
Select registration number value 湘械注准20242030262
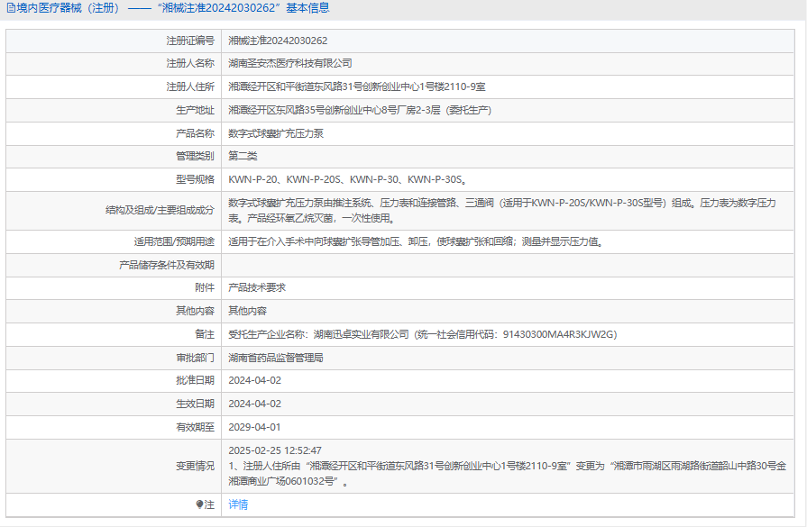tap(278, 41)
